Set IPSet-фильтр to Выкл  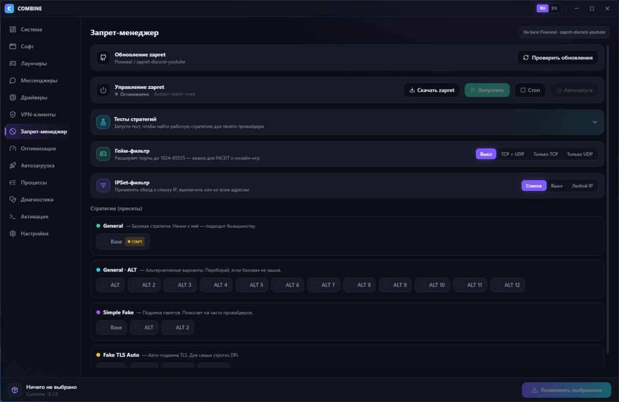click(x=557, y=186)
